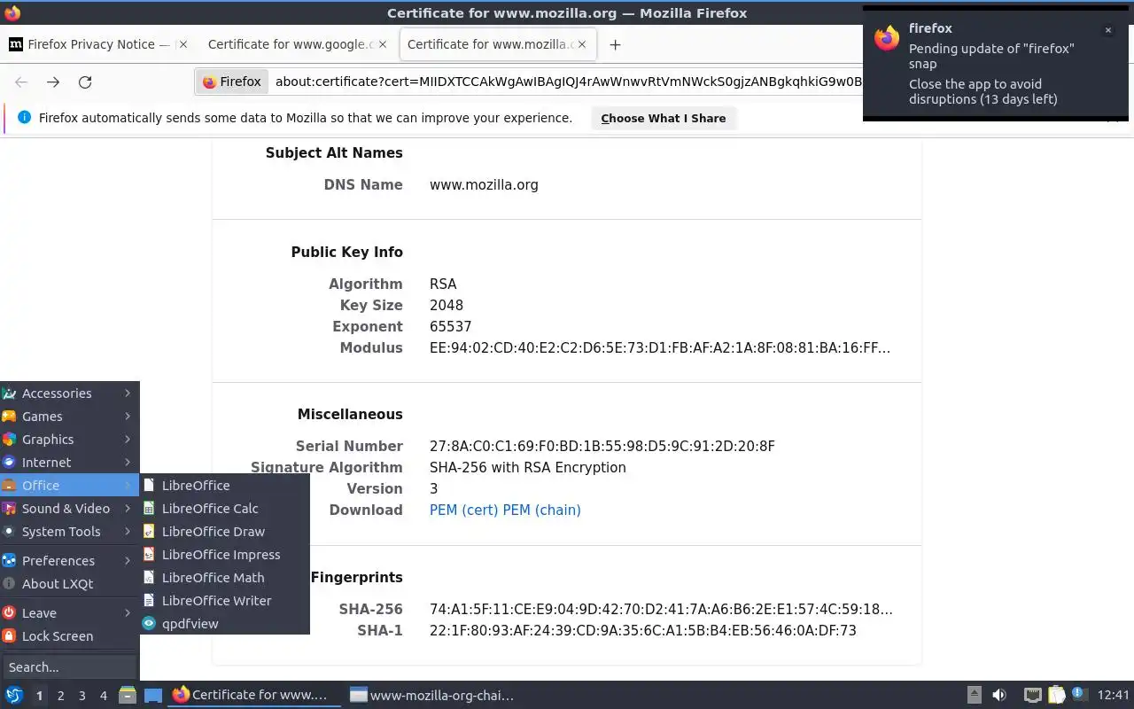Download the PEM (chain) file
The height and width of the screenshot is (709, 1134).
point(541,510)
